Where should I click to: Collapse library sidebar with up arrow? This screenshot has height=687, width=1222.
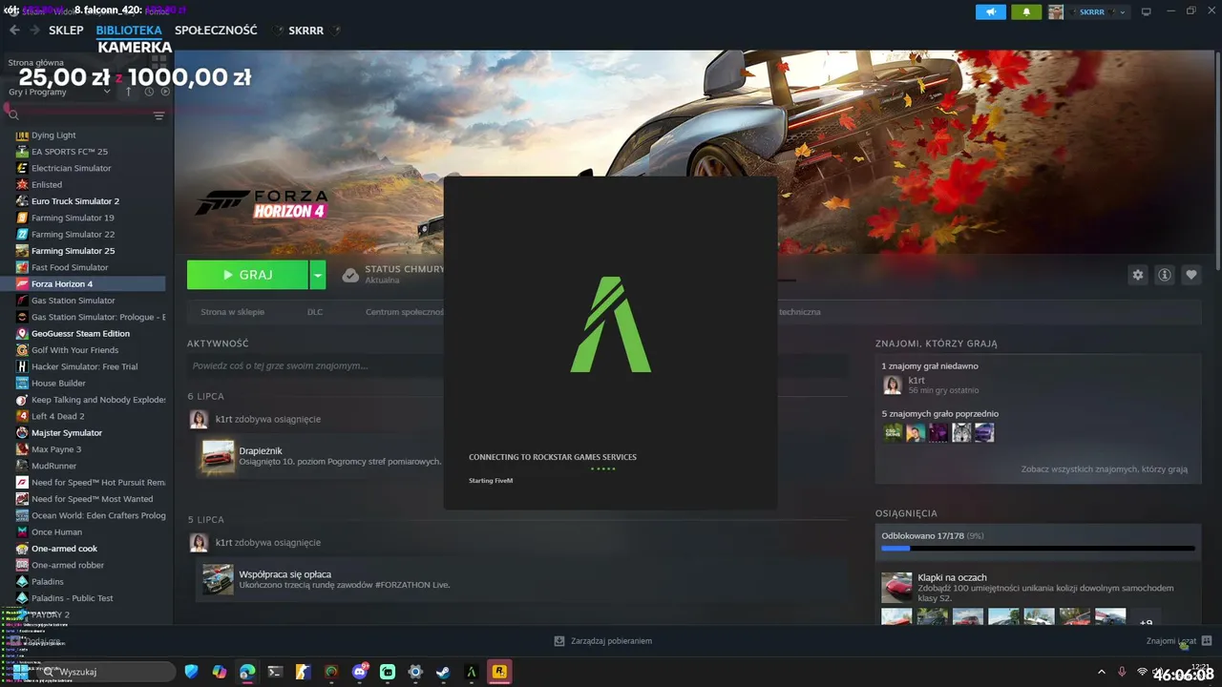129,92
